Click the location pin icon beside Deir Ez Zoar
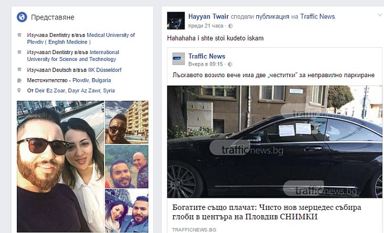The height and width of the screenshot is (233, 384). pos(19,90)
